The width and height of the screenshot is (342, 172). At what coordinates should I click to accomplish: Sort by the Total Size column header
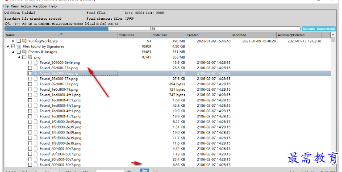pyautogui.click(x=169, y=35)
